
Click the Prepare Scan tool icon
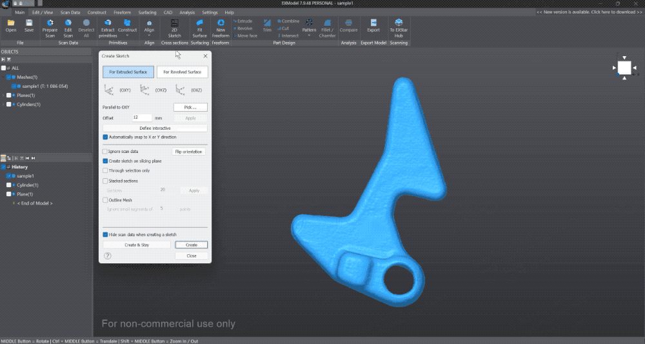coord(50,23)
